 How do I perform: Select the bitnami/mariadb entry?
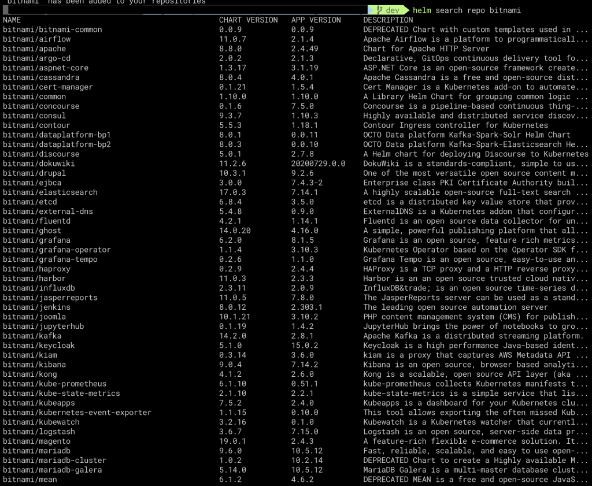click(36, 451)
